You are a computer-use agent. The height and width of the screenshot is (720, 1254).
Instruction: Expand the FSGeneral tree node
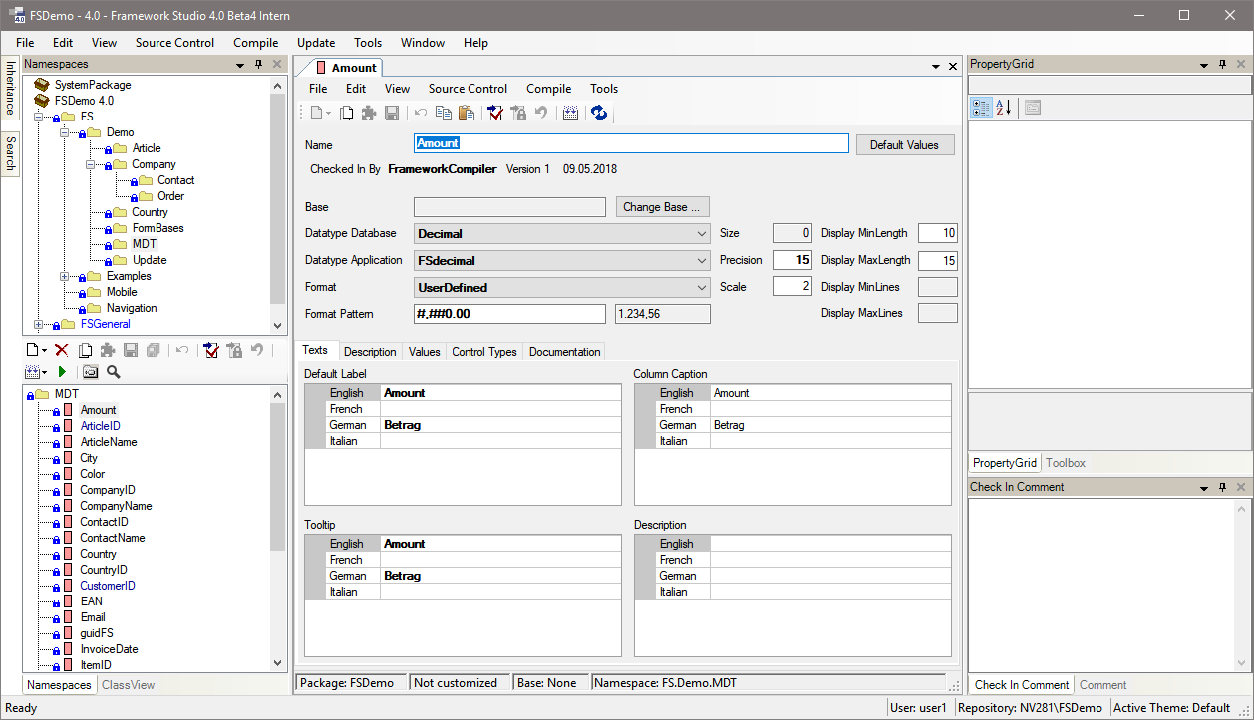(38, 324)
